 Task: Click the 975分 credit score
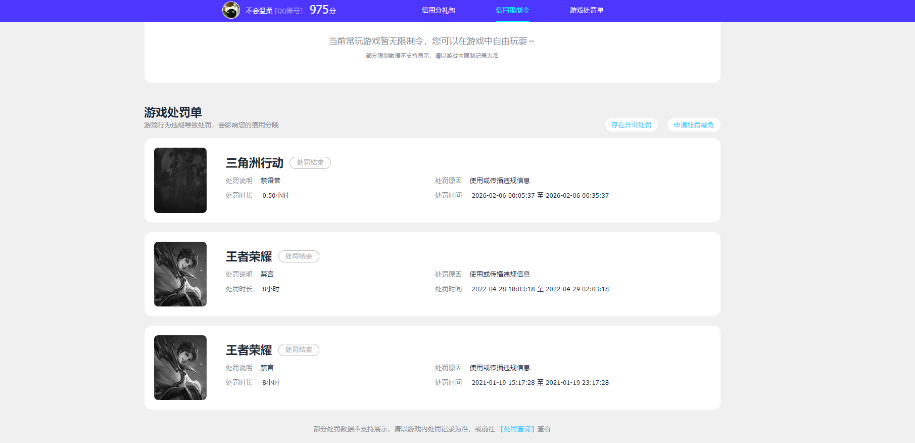click(x=323, y=10)
